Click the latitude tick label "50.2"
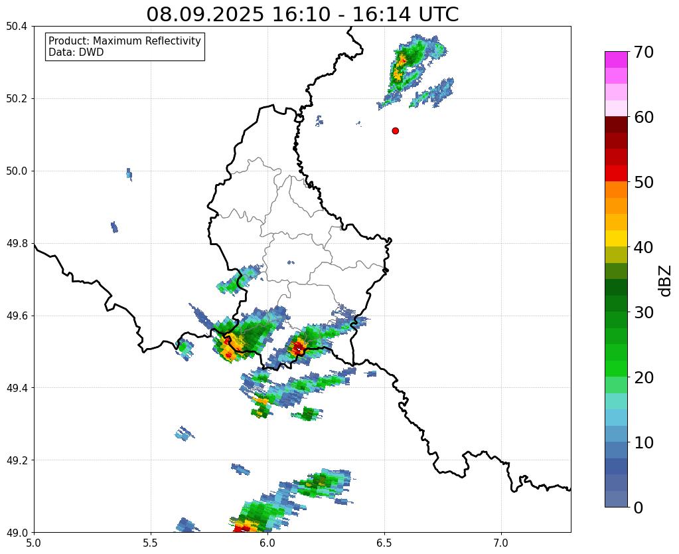Image resolution: width=679 pixels, height=554 pixels. (x=17, y=99)
